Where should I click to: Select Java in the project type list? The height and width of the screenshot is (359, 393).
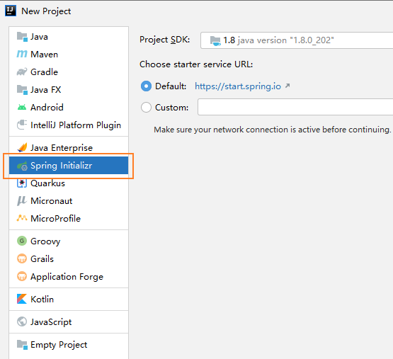tap(69, 37)
